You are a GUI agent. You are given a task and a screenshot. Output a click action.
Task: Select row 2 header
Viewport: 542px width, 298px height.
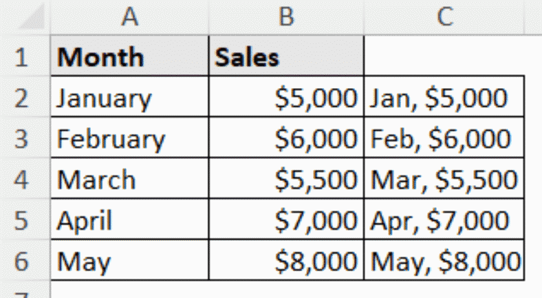click(22, 98)
